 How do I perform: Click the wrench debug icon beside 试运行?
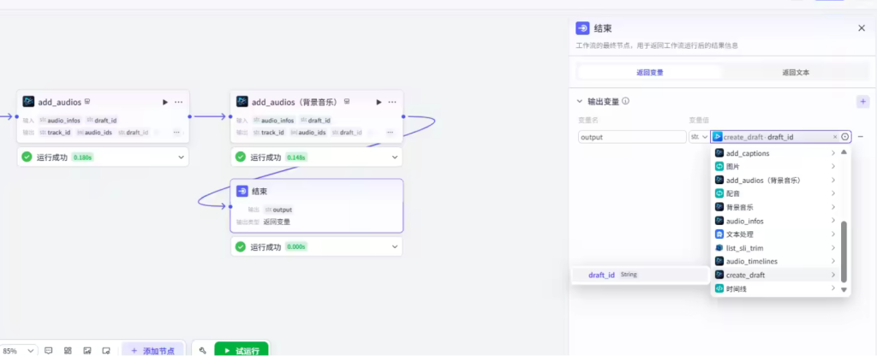pos(202,350)
